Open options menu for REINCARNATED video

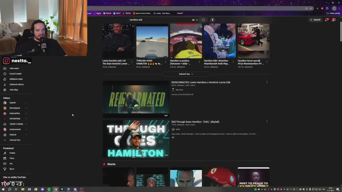267,82
